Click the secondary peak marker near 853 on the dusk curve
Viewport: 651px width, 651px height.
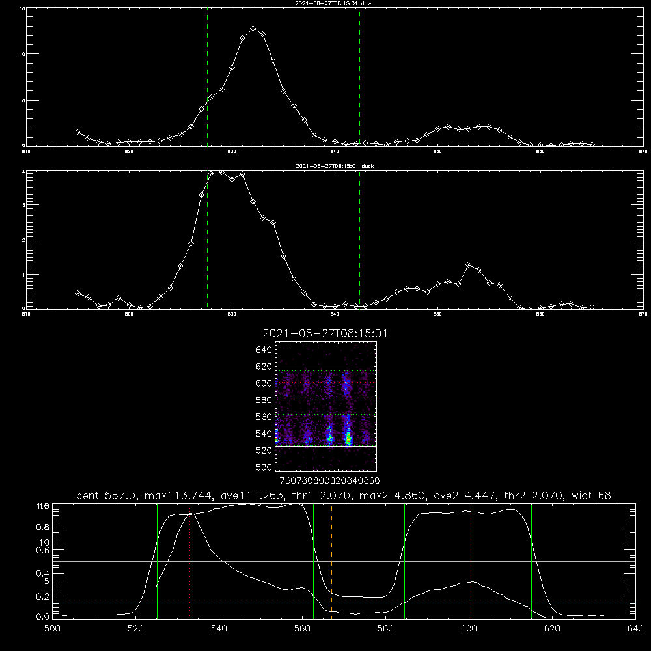pyautogui.click(x=468, y=264)
